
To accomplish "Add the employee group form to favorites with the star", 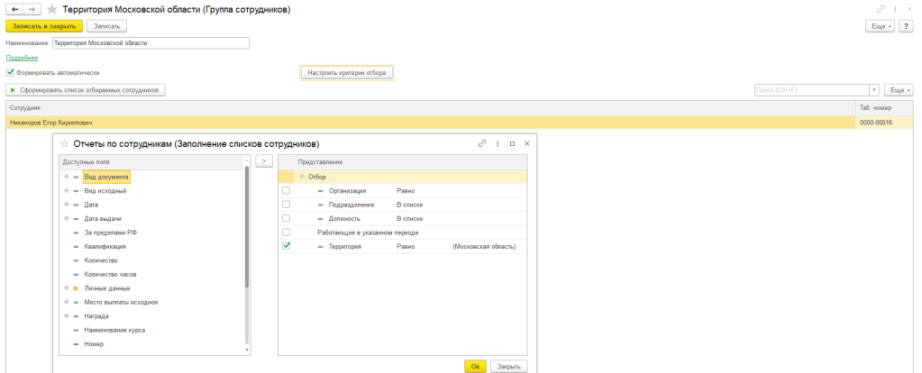I will pyautogui.click(x=50, y=8).
